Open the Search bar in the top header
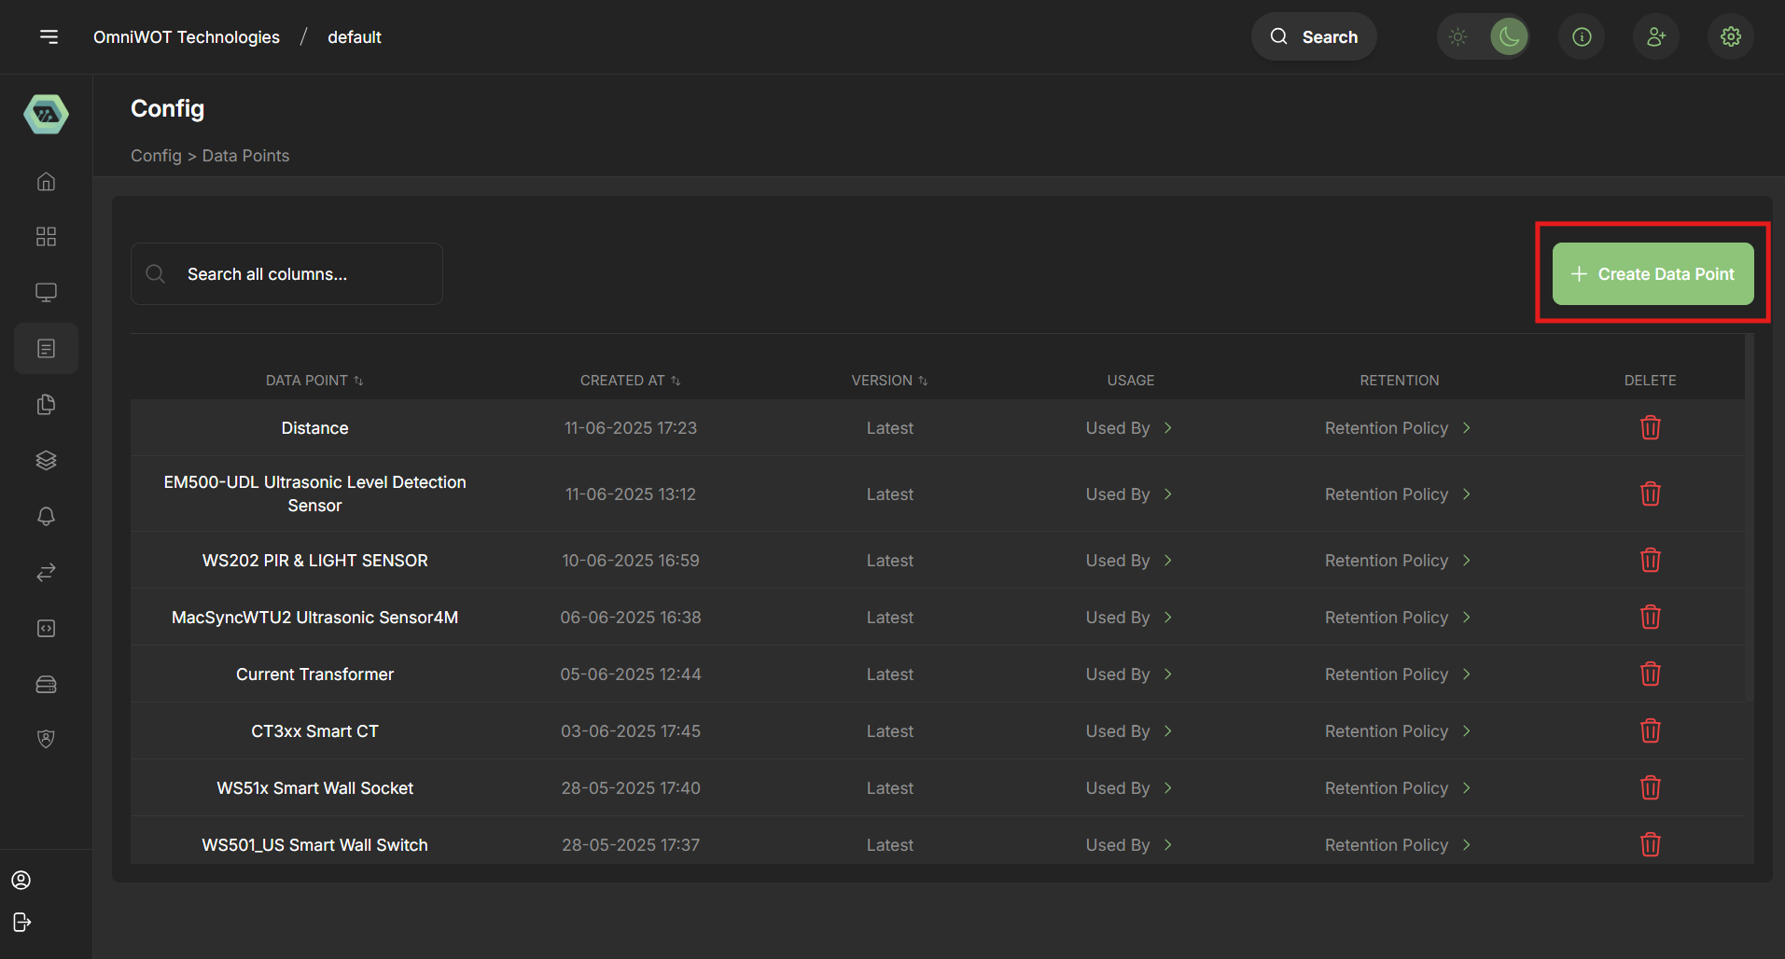The height and width of the screenshot is (959, 1785). point(1313,36)
